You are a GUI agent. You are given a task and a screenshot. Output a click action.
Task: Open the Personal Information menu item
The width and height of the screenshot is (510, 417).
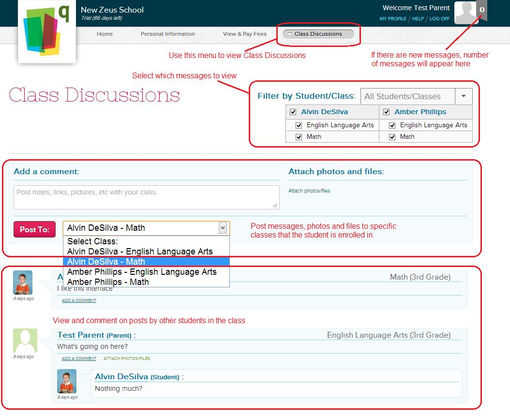(167, 34)
